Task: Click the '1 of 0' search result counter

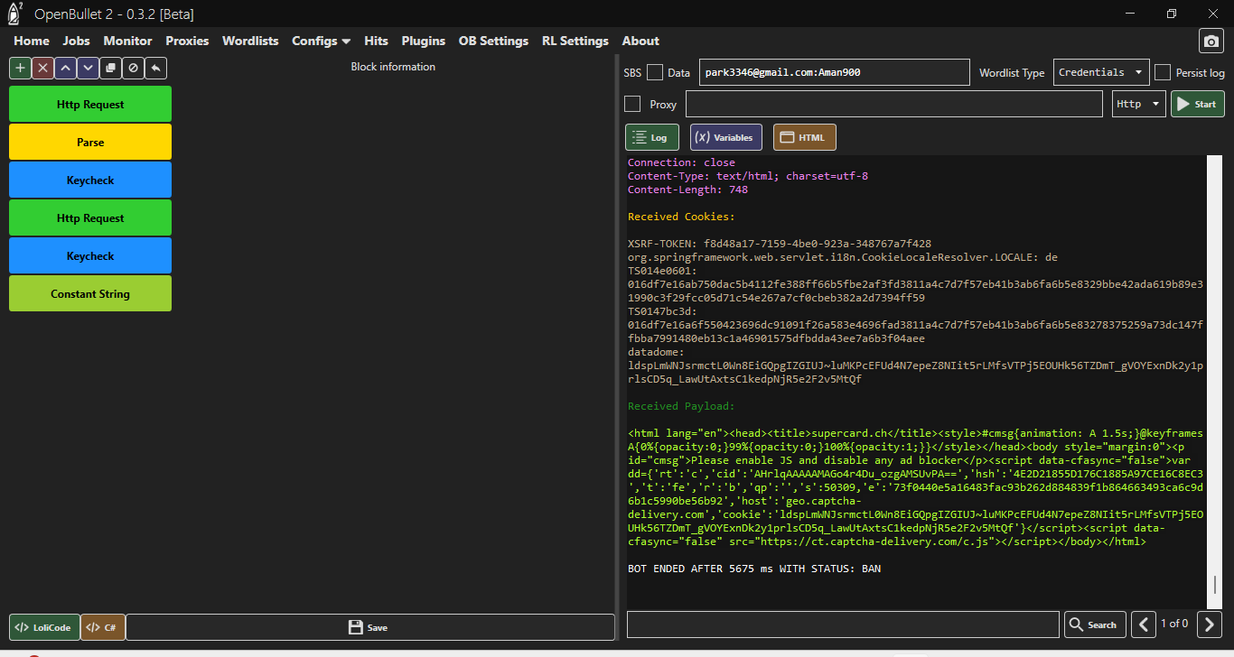Action: 1174,624
